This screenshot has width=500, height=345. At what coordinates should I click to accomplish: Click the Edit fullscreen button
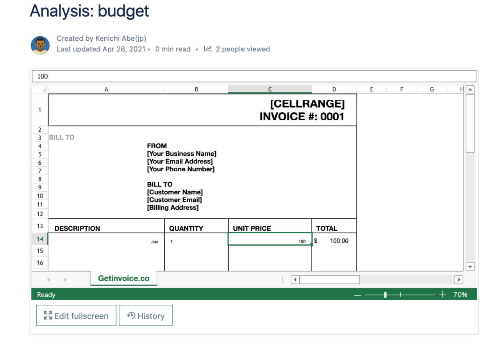76,315
